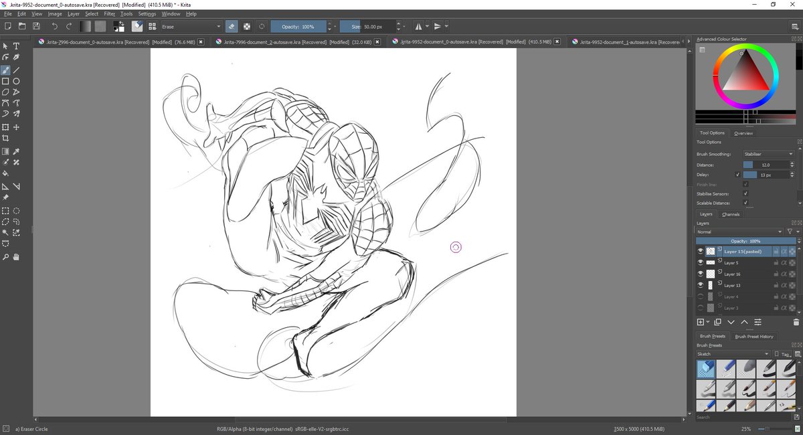Select the Transform tool
This screenshot has width=803, height=435.
[5, 127]
